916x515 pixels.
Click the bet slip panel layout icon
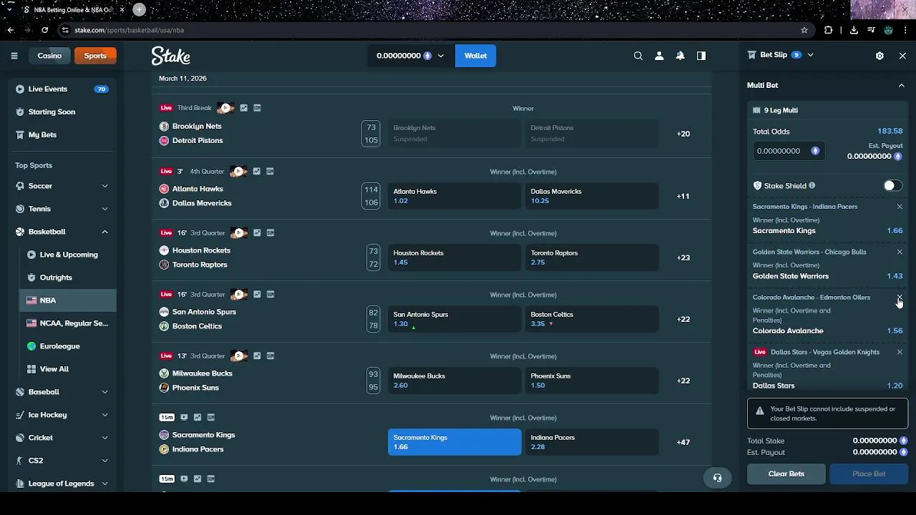tap(701, 56)
